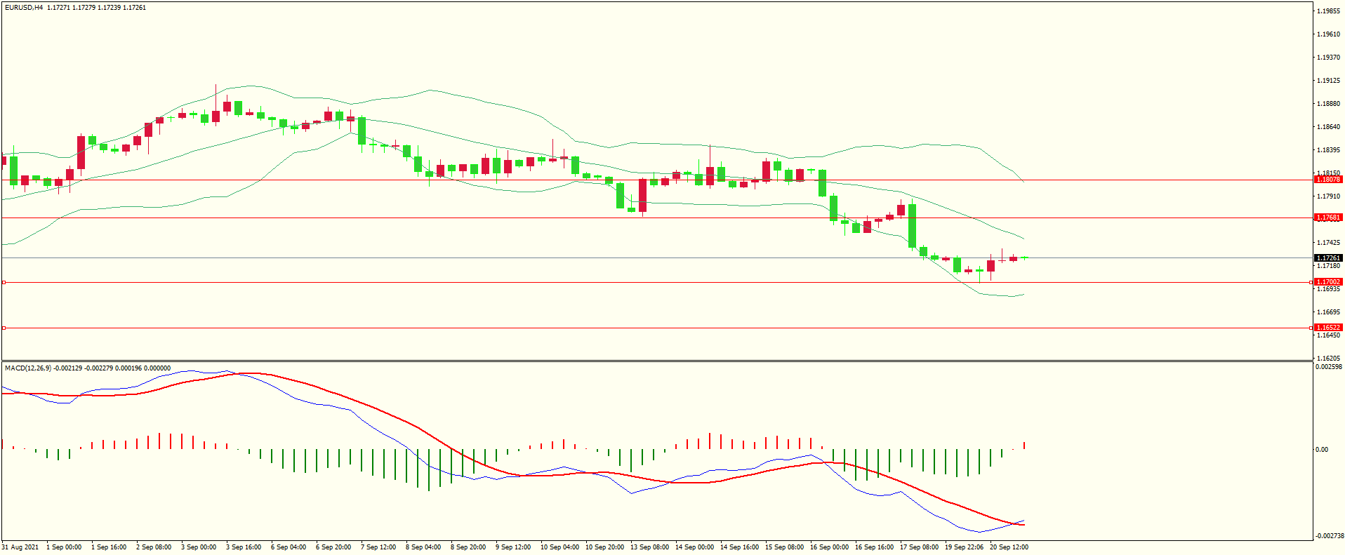The image size is (1345, 555).
Task: Click the 10 Sep 20:00 time label
Action: [604, 547]
